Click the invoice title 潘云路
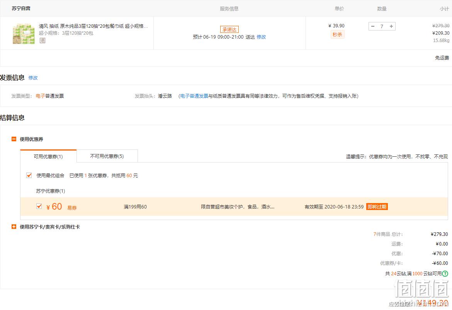The height and width of the screenshot is (310, 452). [x=165, y=96]
